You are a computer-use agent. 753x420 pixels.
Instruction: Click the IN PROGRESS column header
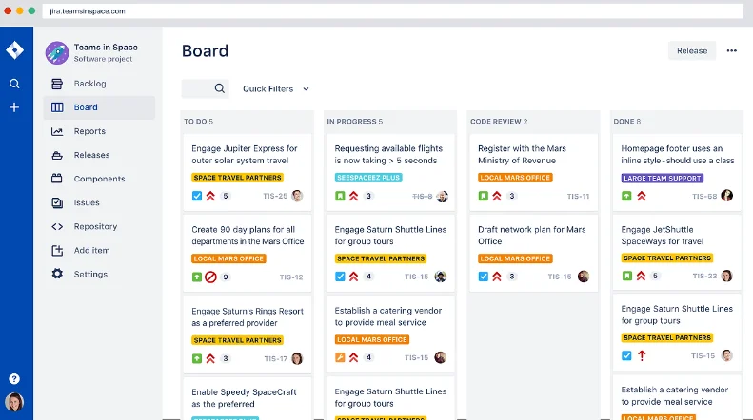354,122
